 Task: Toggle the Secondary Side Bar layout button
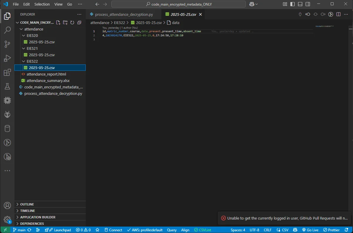(x=307, y=4)
